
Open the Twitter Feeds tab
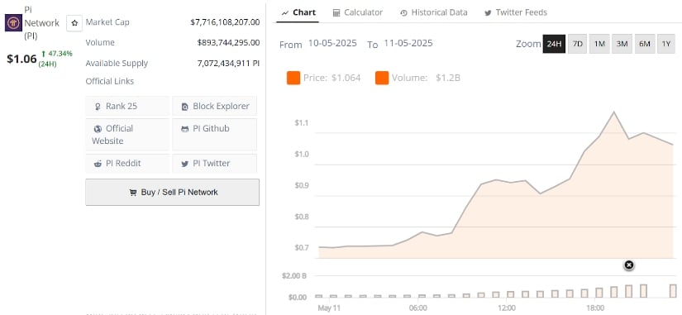pos(516,12)
